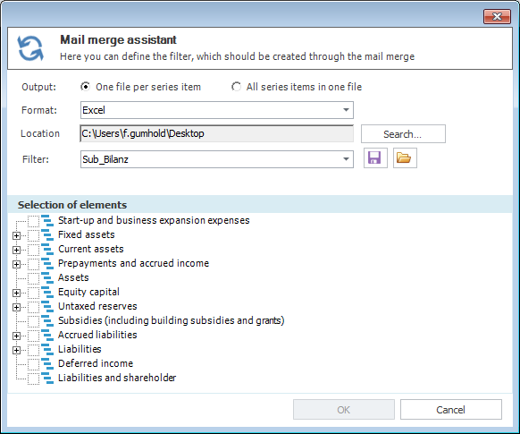The image size is (520, 434).
Task: Click the Assets hierarchy icon
Action: click(x=47, y=278)
